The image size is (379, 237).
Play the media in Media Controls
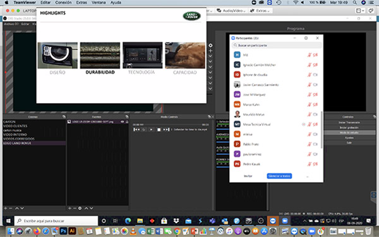pyautogui.click(x=152, y=130)
